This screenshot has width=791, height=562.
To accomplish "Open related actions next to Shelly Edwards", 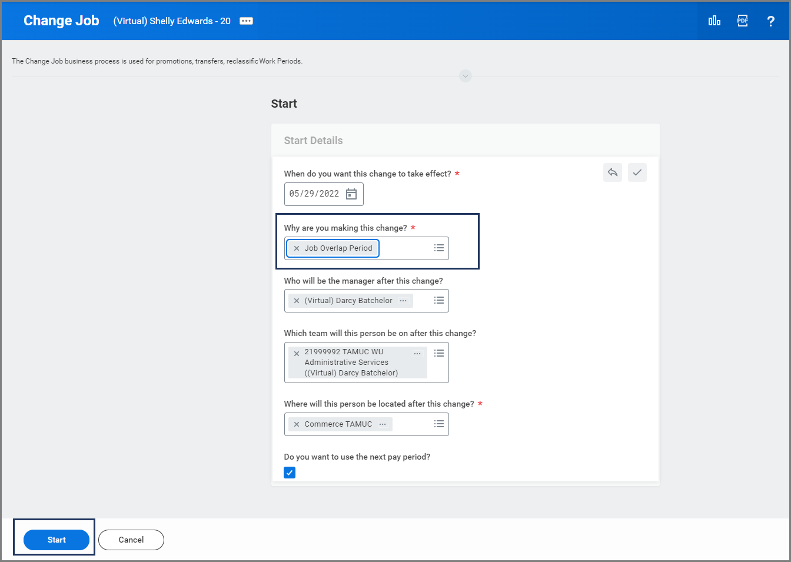I will 246,21.
